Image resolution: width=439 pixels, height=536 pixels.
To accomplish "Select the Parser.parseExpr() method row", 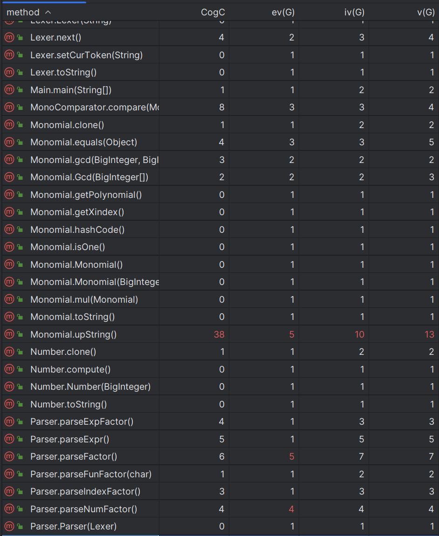I will (219, 439).
